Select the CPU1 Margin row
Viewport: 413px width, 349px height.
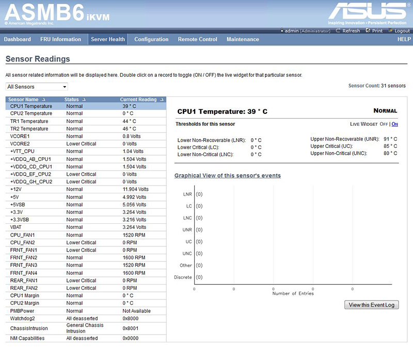[x=86, y=295]
